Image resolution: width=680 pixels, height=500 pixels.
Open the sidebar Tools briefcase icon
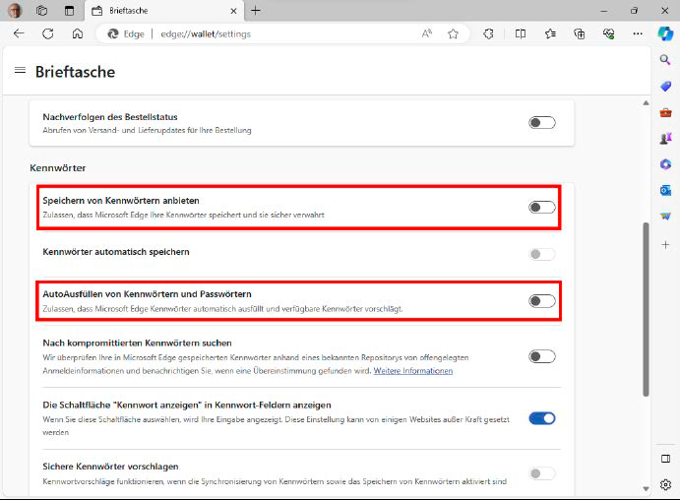coord(665,113)
